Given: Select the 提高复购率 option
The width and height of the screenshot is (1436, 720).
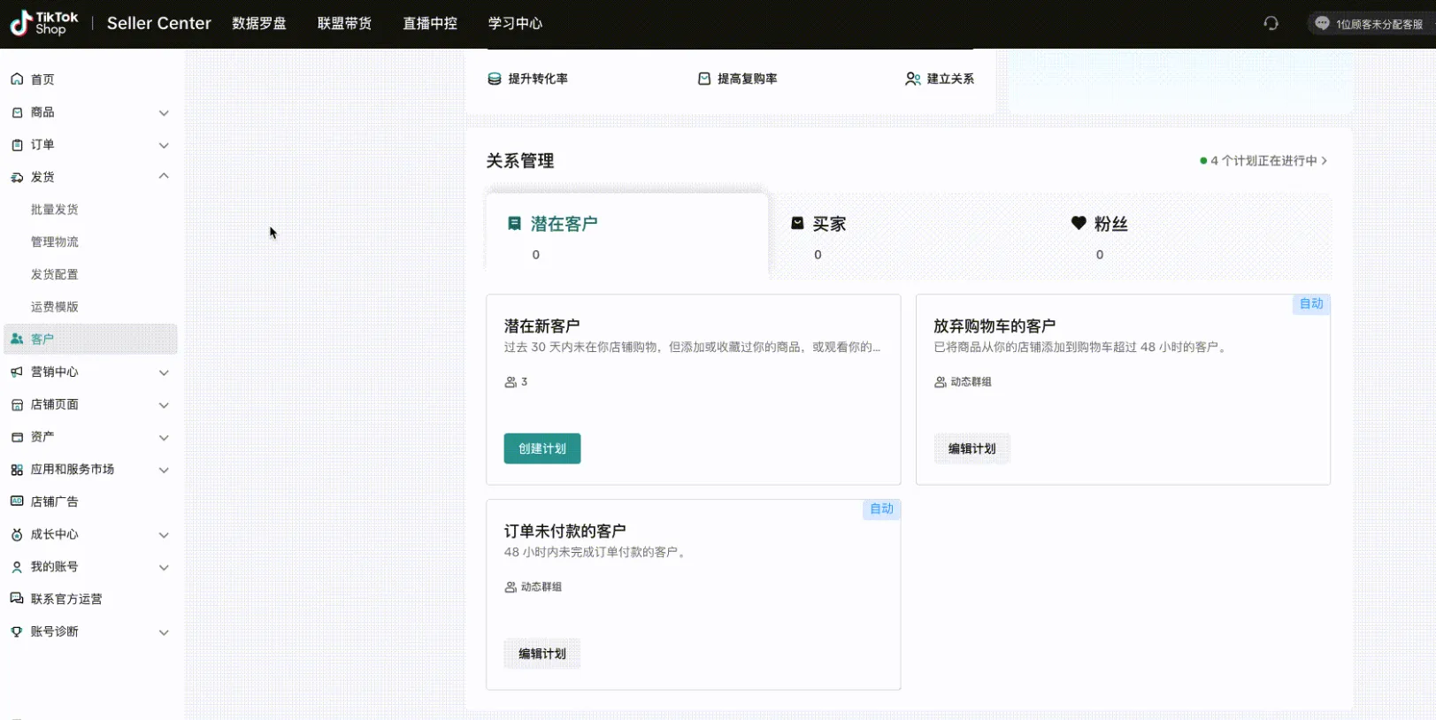Looking at the screenshot, I should pyautogui.click(x=738, y=79).
